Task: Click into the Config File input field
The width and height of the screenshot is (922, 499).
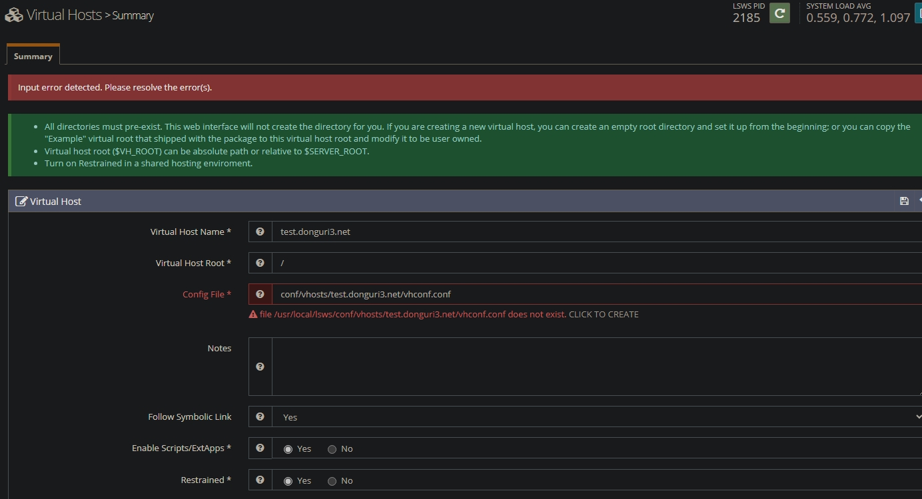Action: 597,294
